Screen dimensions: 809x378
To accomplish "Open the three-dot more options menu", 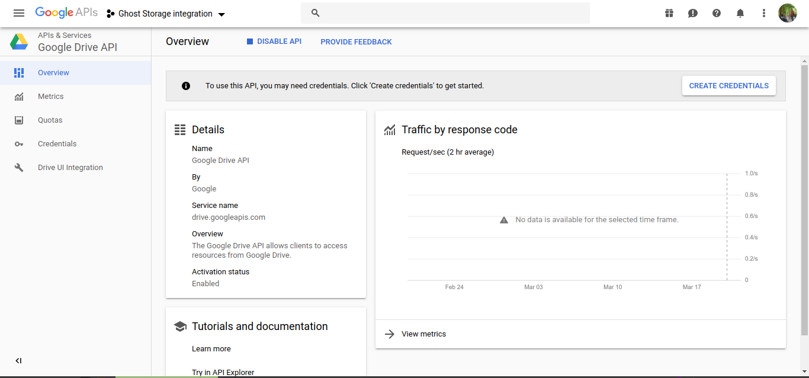I will tap(764, 13).
